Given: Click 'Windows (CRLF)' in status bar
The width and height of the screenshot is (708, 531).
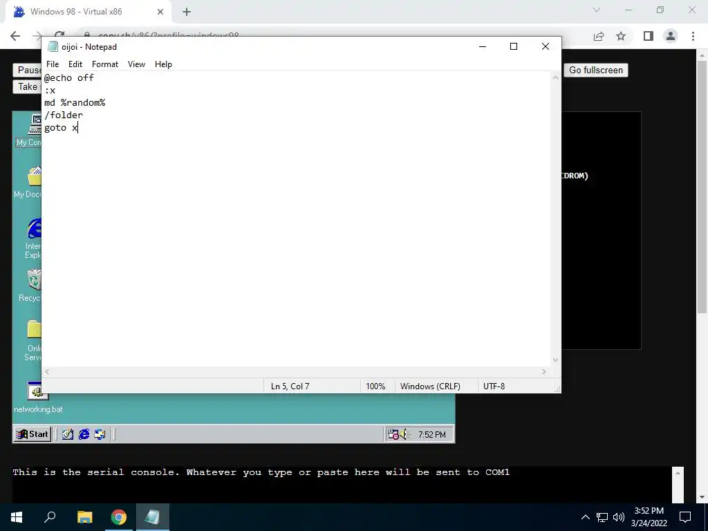Looking at the screenshot, I should pos(430,386).
